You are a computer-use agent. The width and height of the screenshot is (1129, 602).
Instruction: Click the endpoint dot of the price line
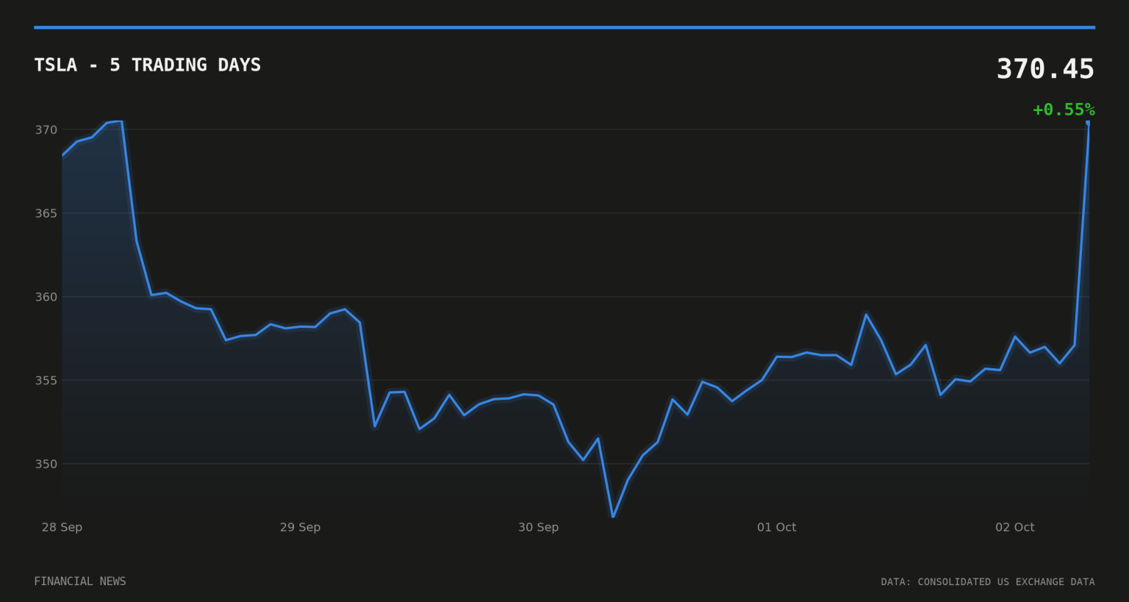(1088, 123)
